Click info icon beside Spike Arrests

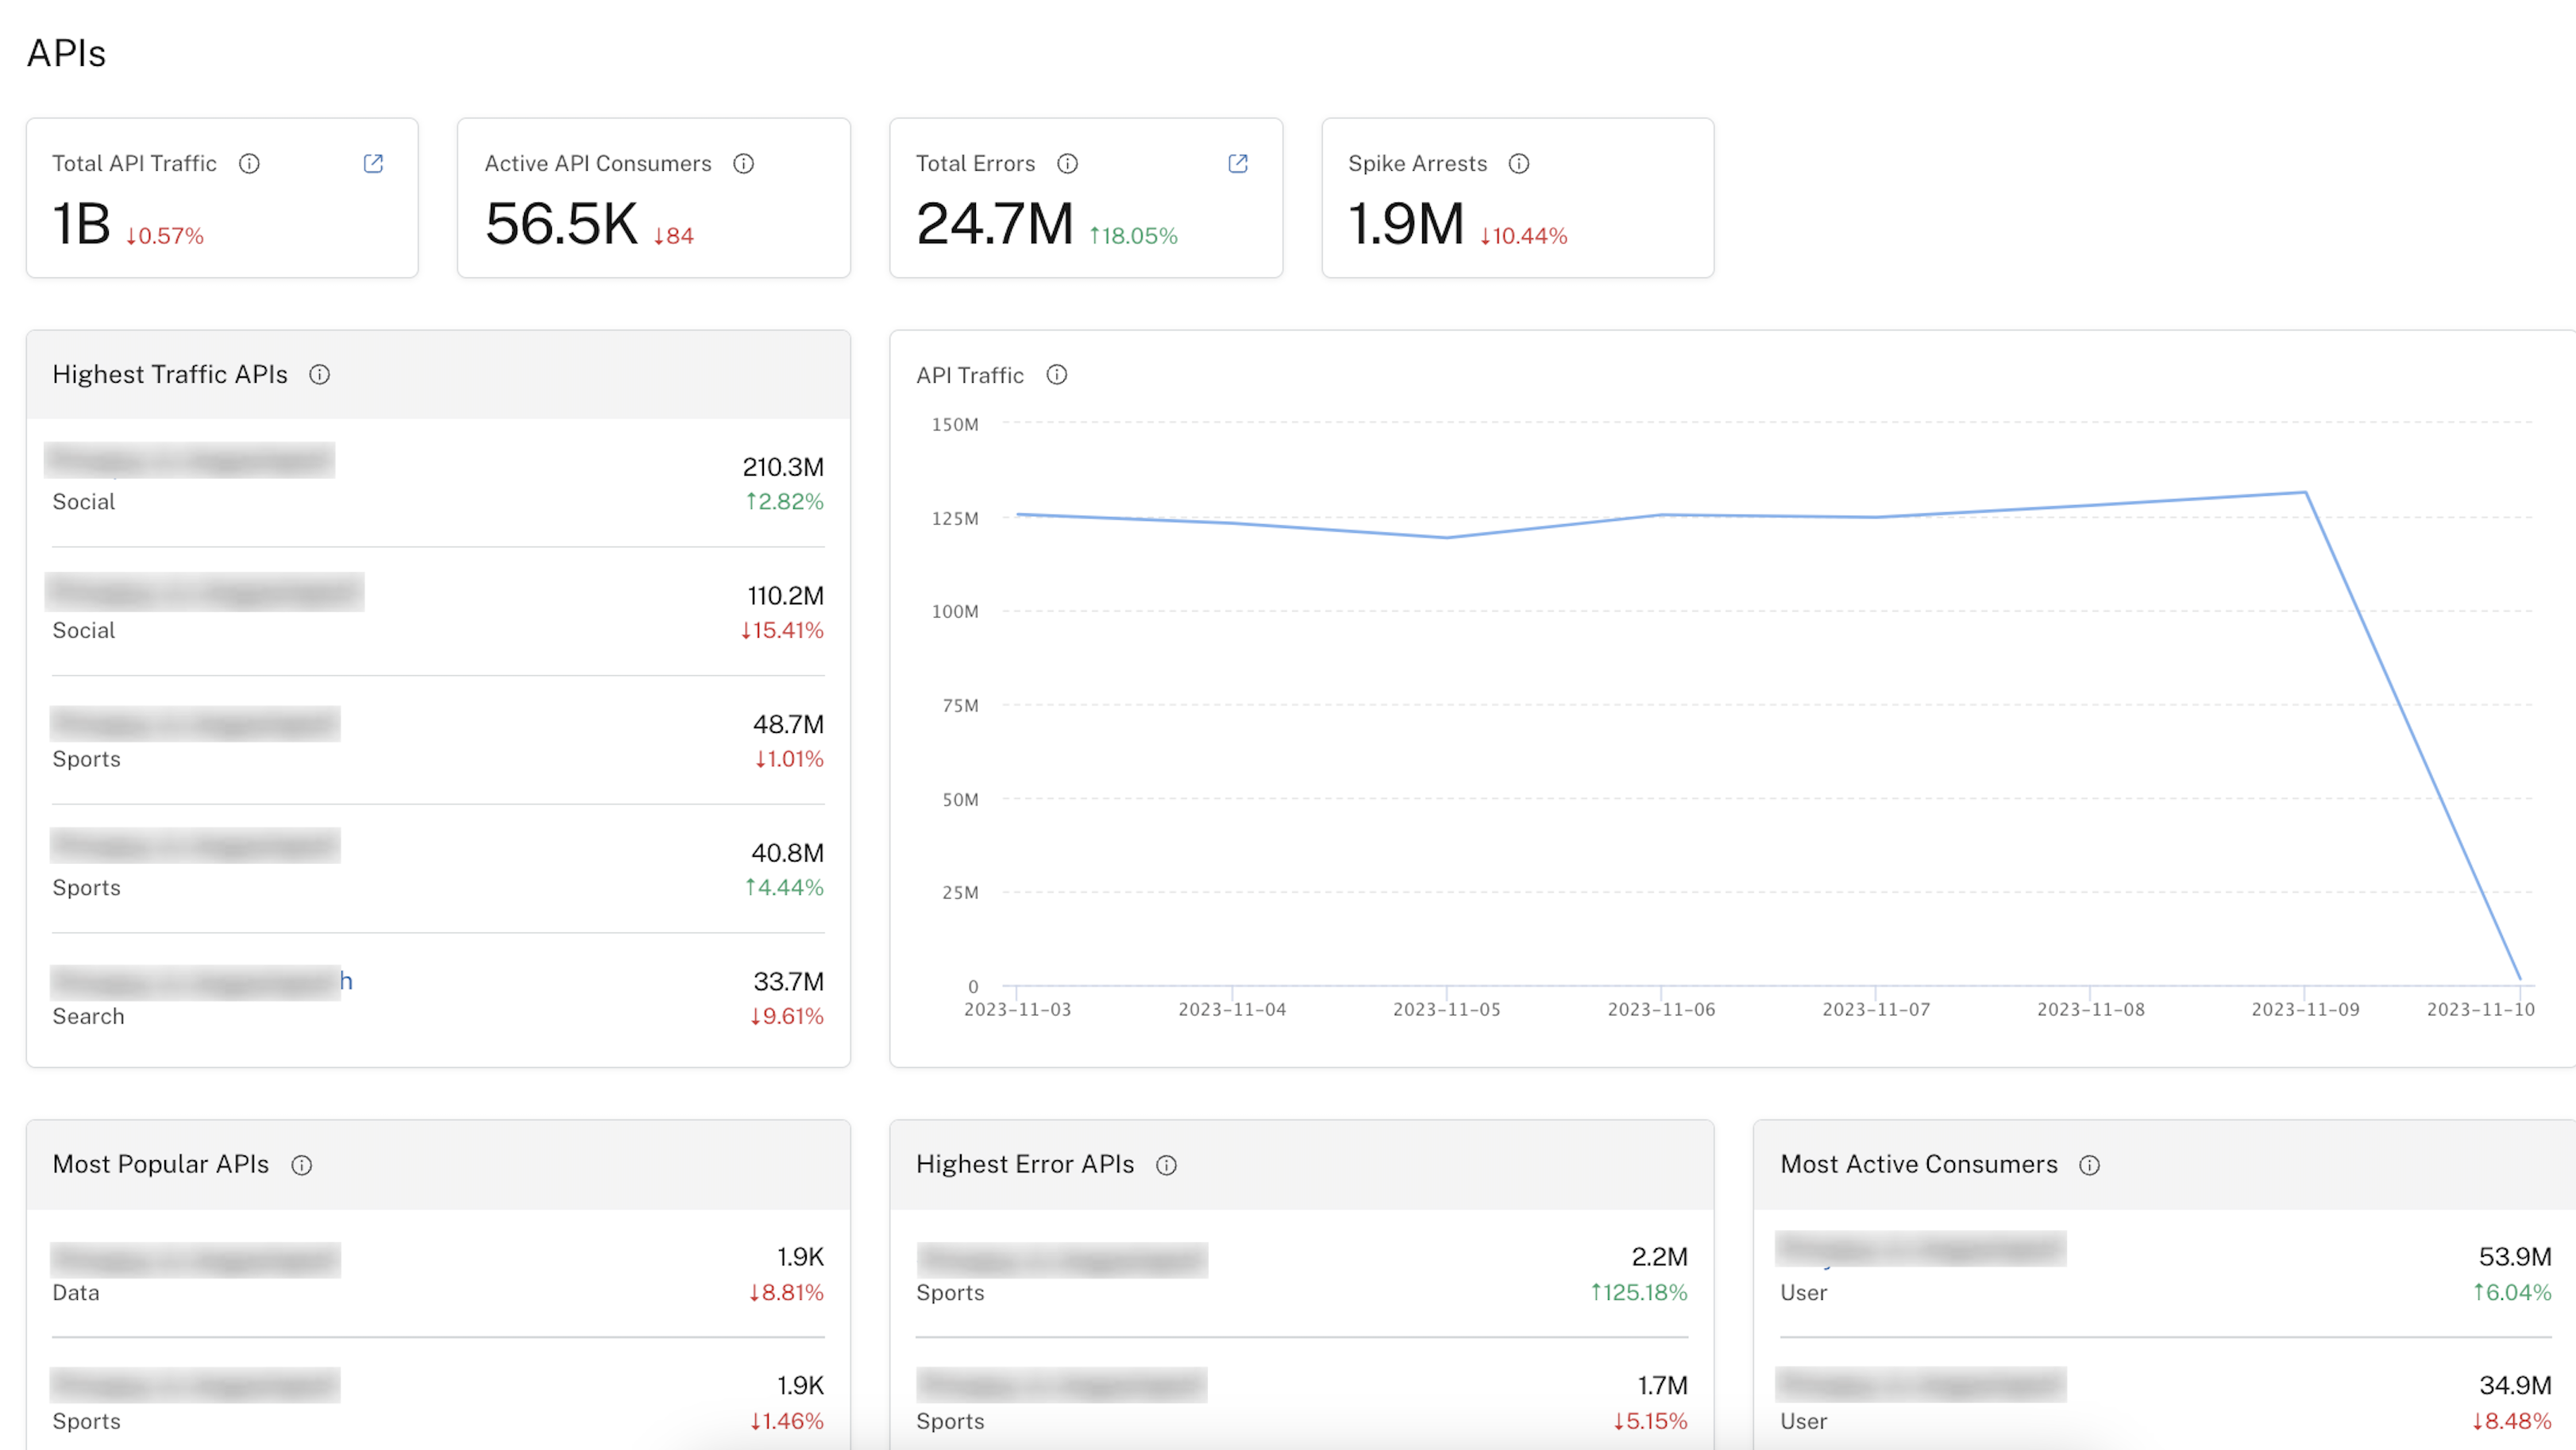tap(1519, 164)
